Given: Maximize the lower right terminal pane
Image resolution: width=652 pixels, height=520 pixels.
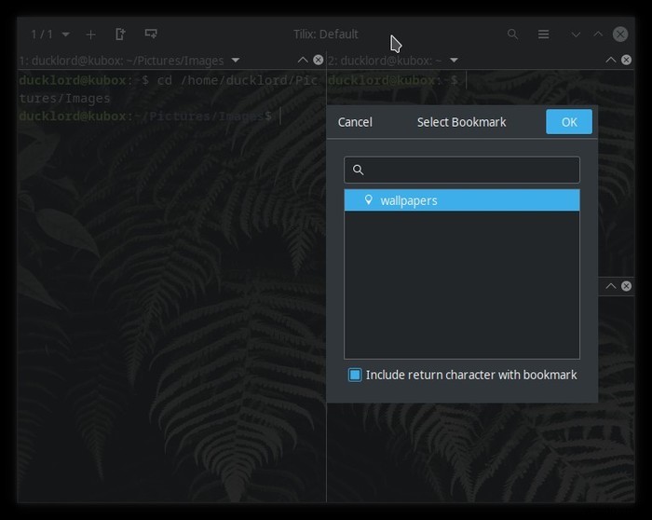Looking at the screenshot, I should pos(610,286).
